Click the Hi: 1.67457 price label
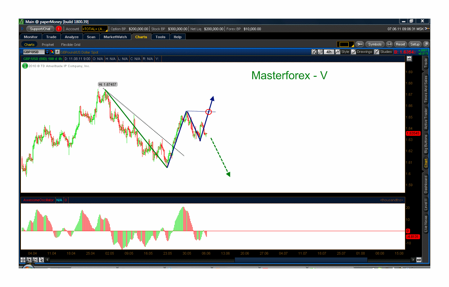 [108, 84]
